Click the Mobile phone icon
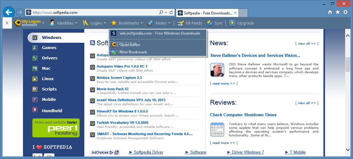This screenshot has width=353, height=159. coord(35,99)
